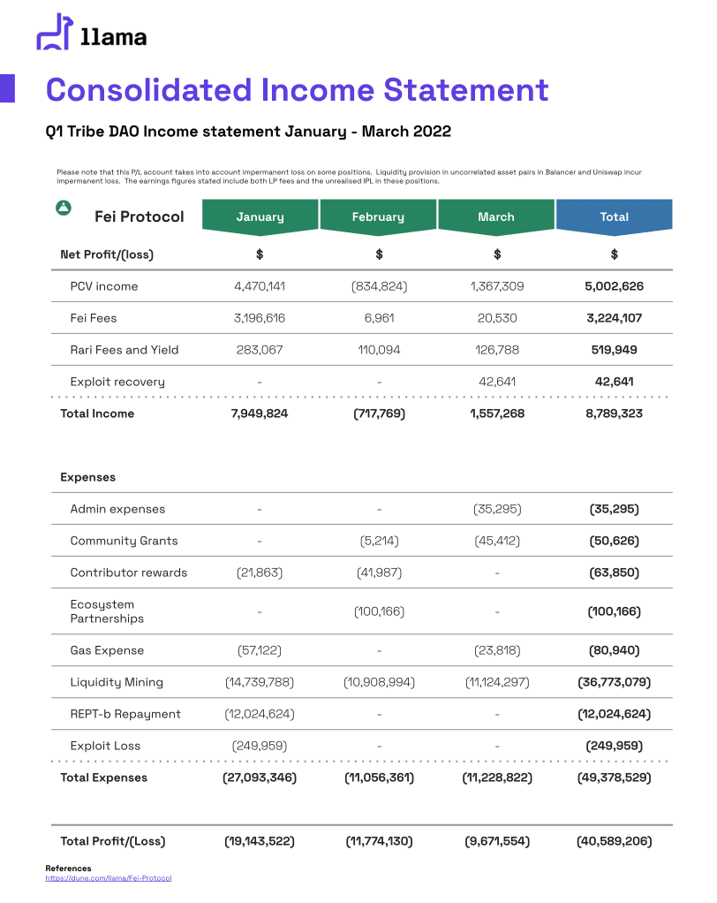Click the green Fei Protocol icon
This screenshot has width=717, height=903.
click(x=64, y=208)
